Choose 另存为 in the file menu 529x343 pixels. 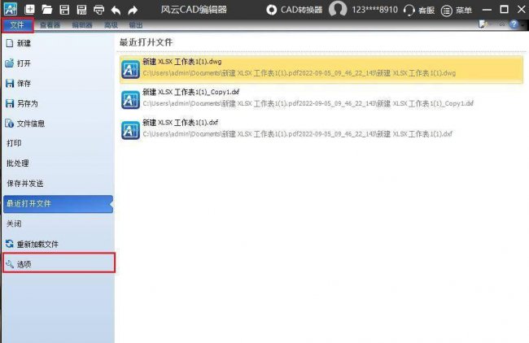[58, 103]
